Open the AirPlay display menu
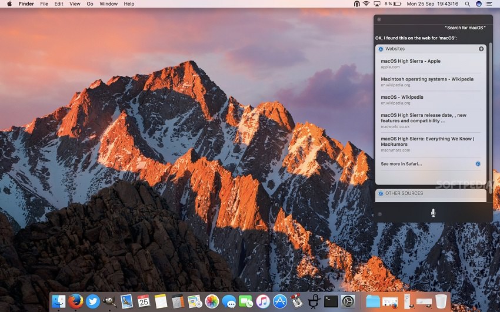 pyautogui.click(x=377, y=4)
